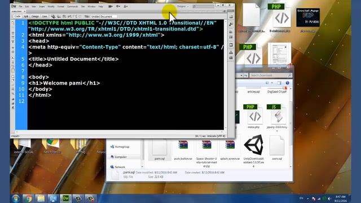Switch to Split view
This screenshot has width=361, height=203.
26,16
